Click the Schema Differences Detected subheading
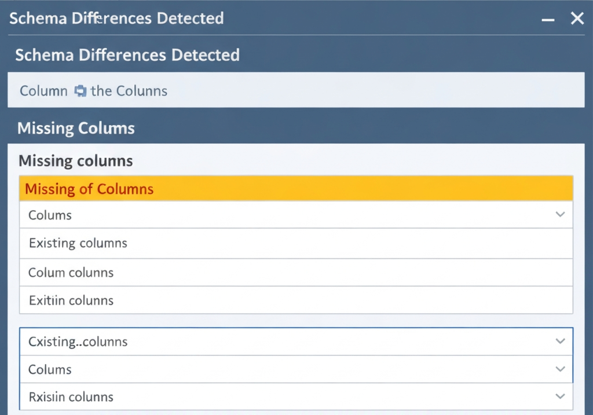Image resolution: width=593 pixels, height=415 pixels. coord(127,55)
